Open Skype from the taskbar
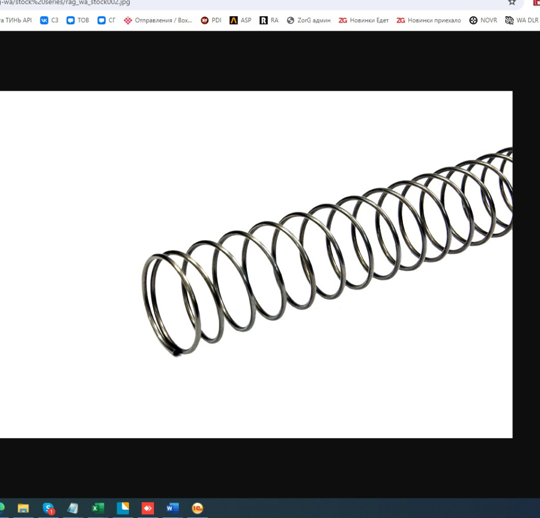The image size is (540, 518). 48,508
